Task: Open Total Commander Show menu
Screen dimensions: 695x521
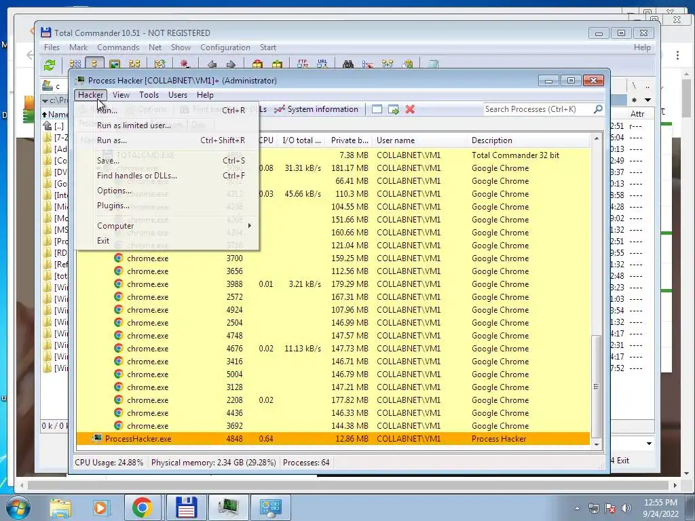Action: pos(181,47)
